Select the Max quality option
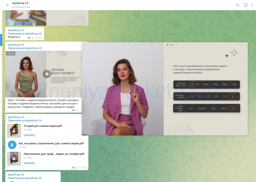 pos(233,108)
